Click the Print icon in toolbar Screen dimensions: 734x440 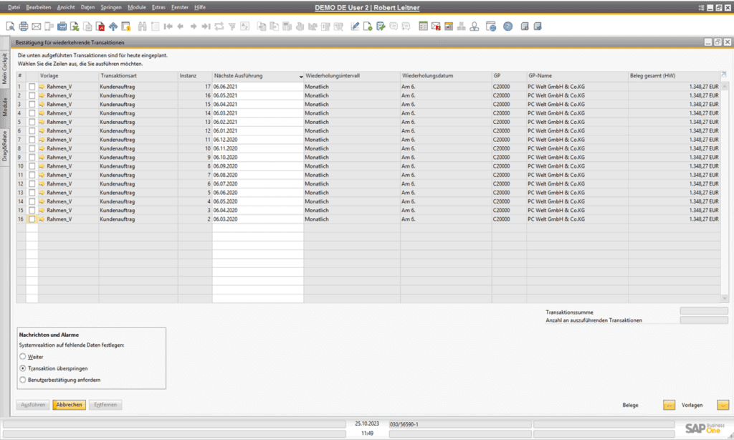tap(24, 27)
